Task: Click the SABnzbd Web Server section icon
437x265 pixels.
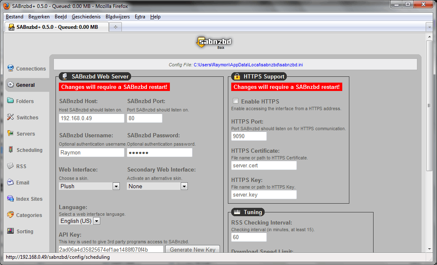Action: point(65,76)
